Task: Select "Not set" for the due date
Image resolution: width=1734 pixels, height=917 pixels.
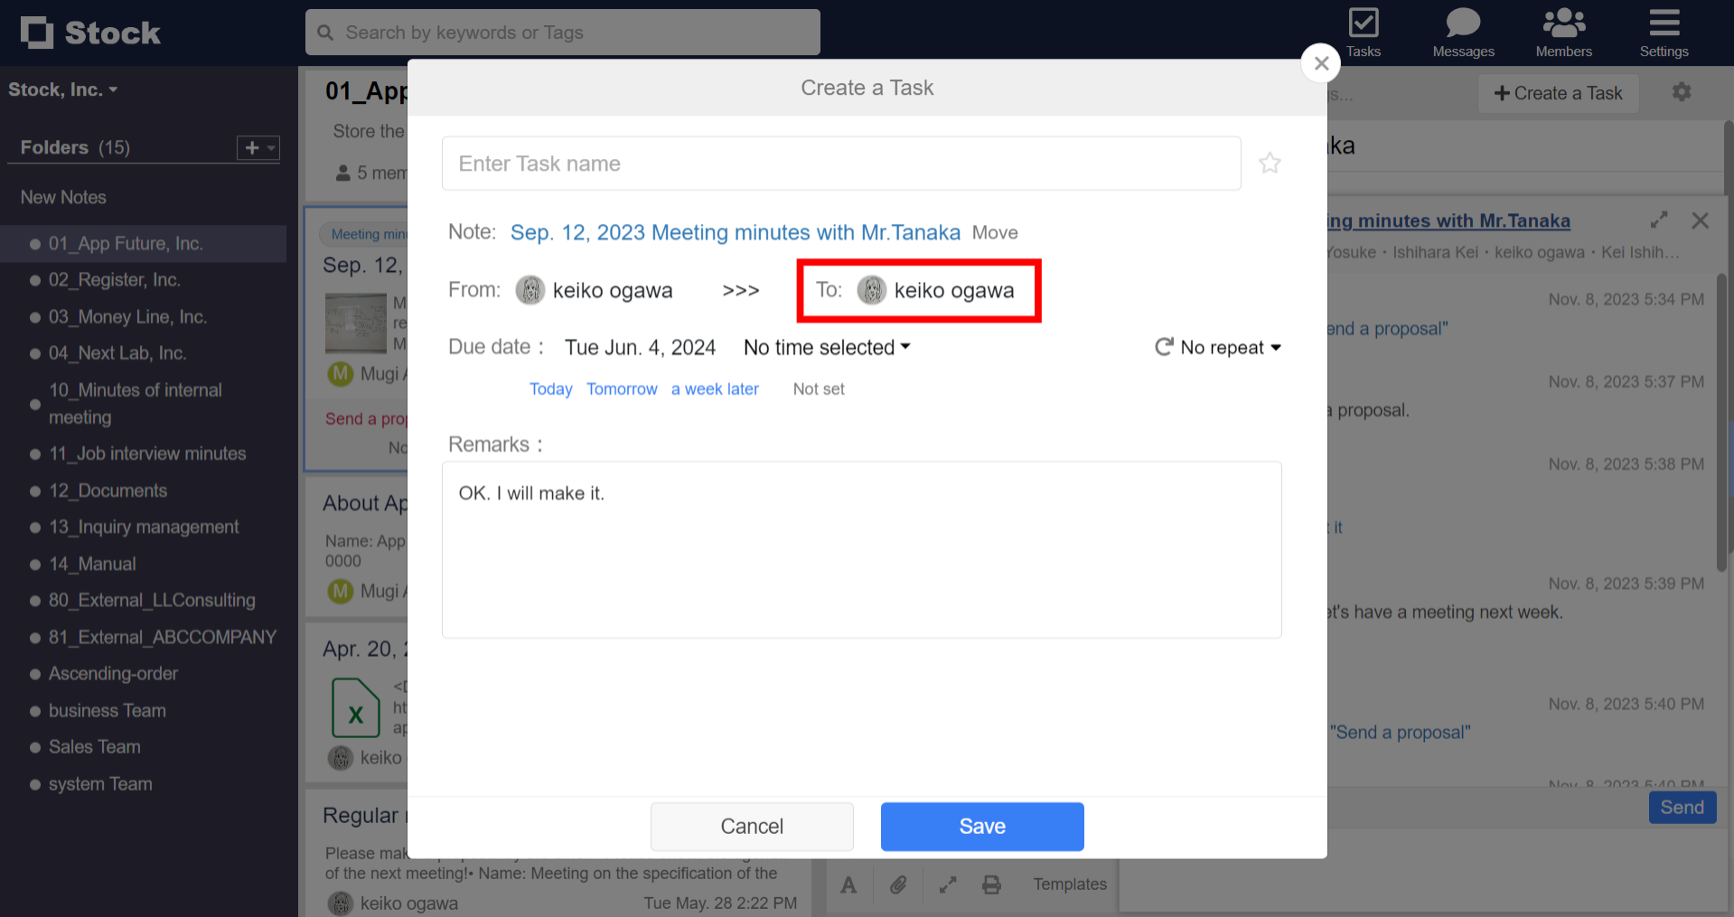Action: pos(818,388)
